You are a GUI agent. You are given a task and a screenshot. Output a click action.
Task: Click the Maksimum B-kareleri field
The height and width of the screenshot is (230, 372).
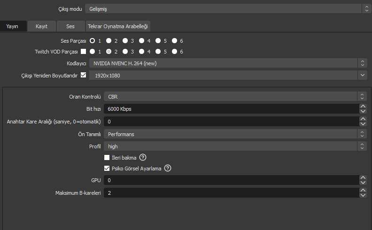click(232, 193)
